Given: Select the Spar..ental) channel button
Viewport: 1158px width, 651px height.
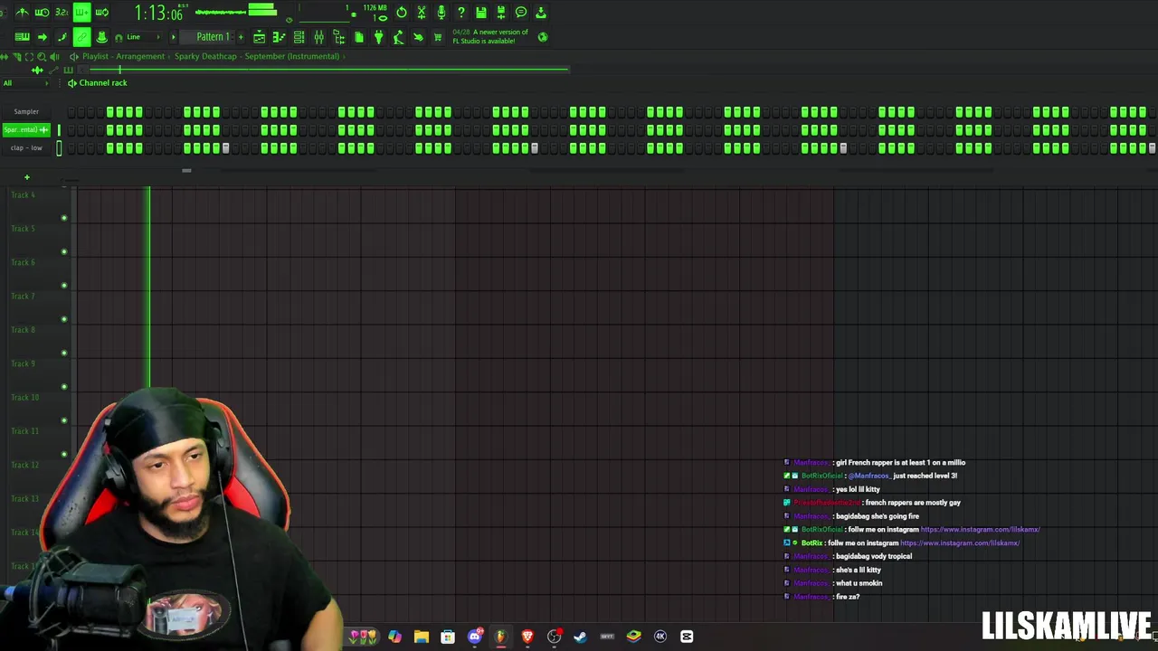Looking at the screenshot, I should tap(26, 130).
